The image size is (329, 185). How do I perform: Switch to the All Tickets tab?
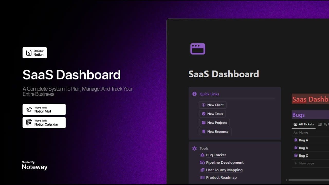(x=304, y=124)
